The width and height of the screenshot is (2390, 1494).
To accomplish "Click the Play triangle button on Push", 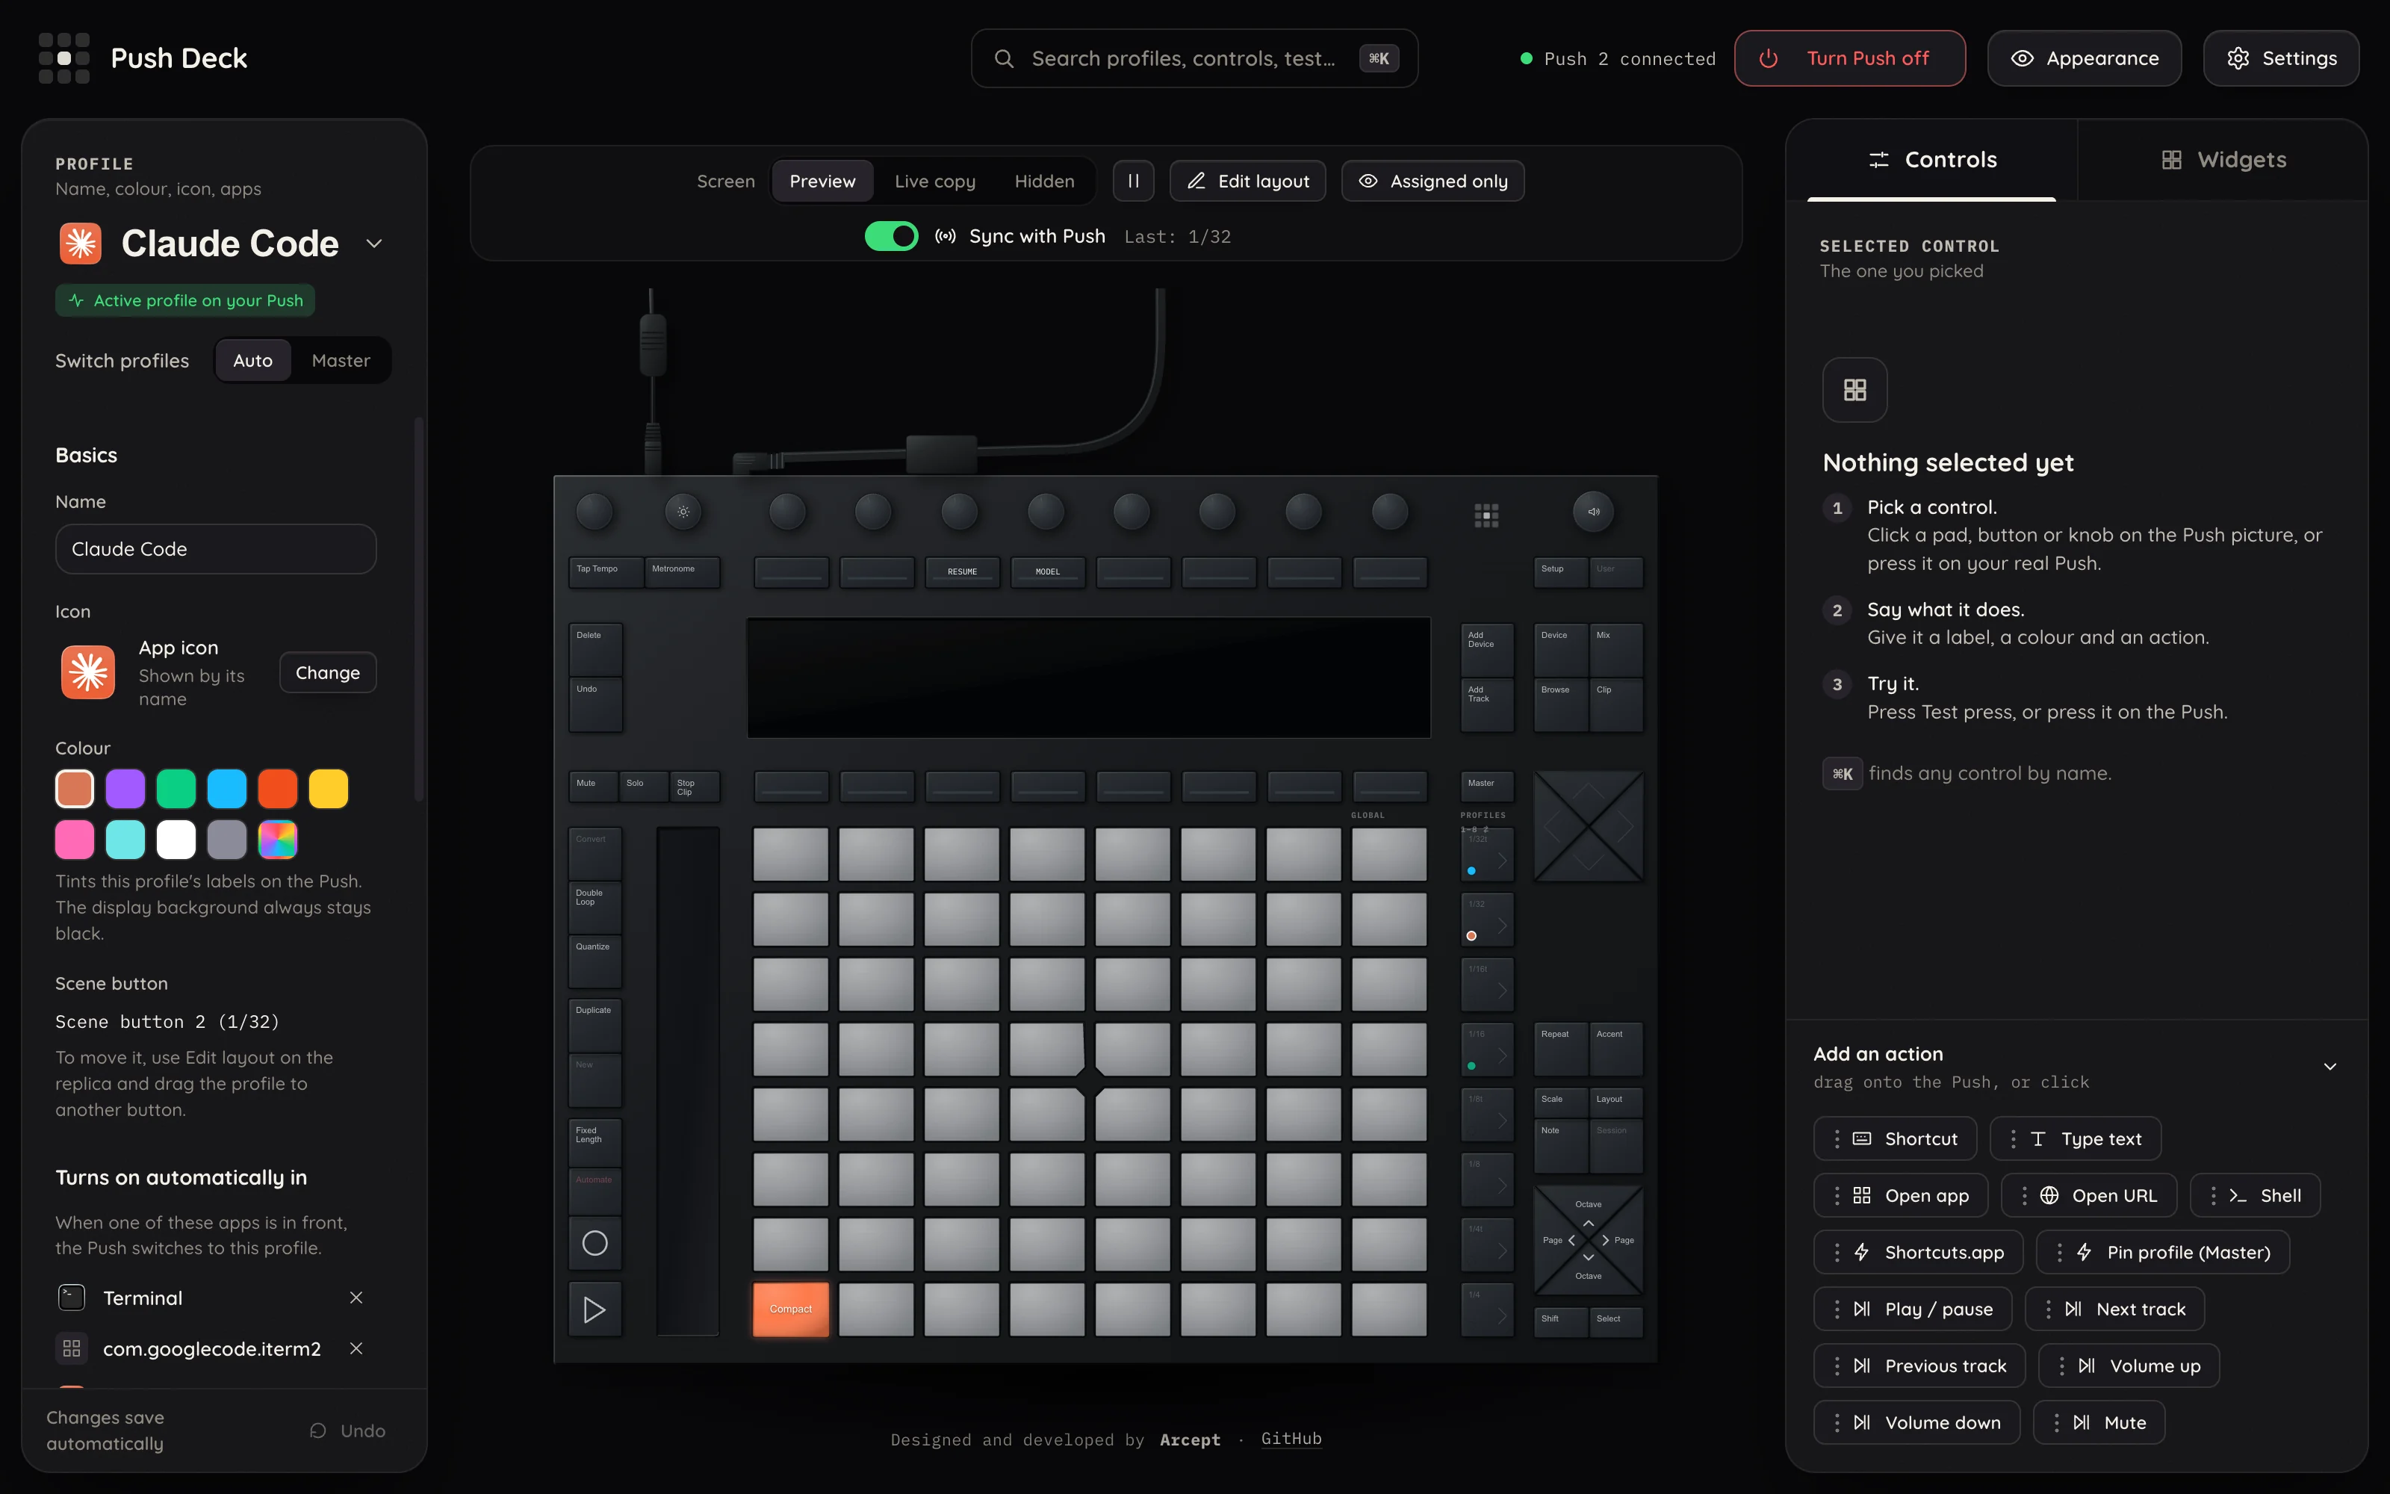I will 595,1309.
